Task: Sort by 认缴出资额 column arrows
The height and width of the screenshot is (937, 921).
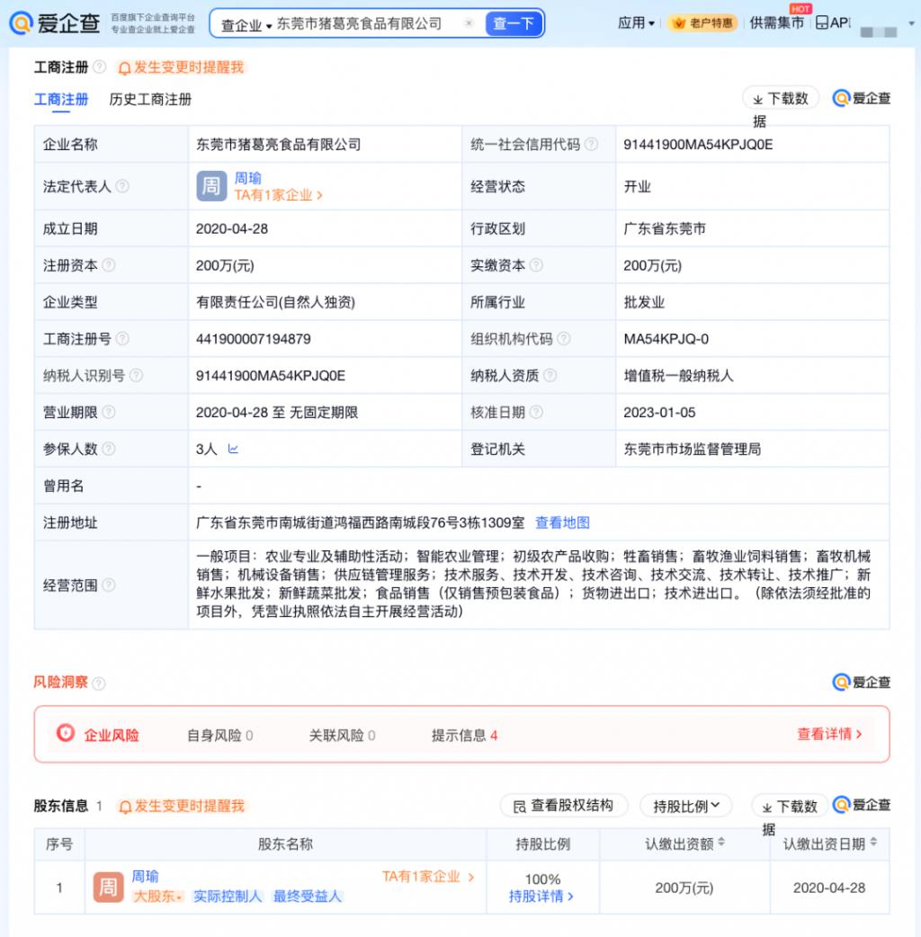Action: 720,843
